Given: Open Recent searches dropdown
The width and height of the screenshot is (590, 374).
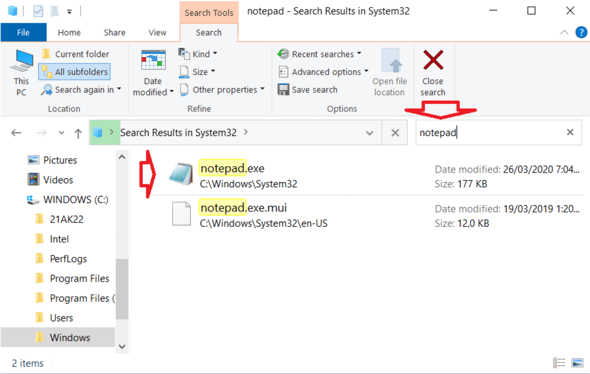Looking at the screenshot, I should click(319, 54).
